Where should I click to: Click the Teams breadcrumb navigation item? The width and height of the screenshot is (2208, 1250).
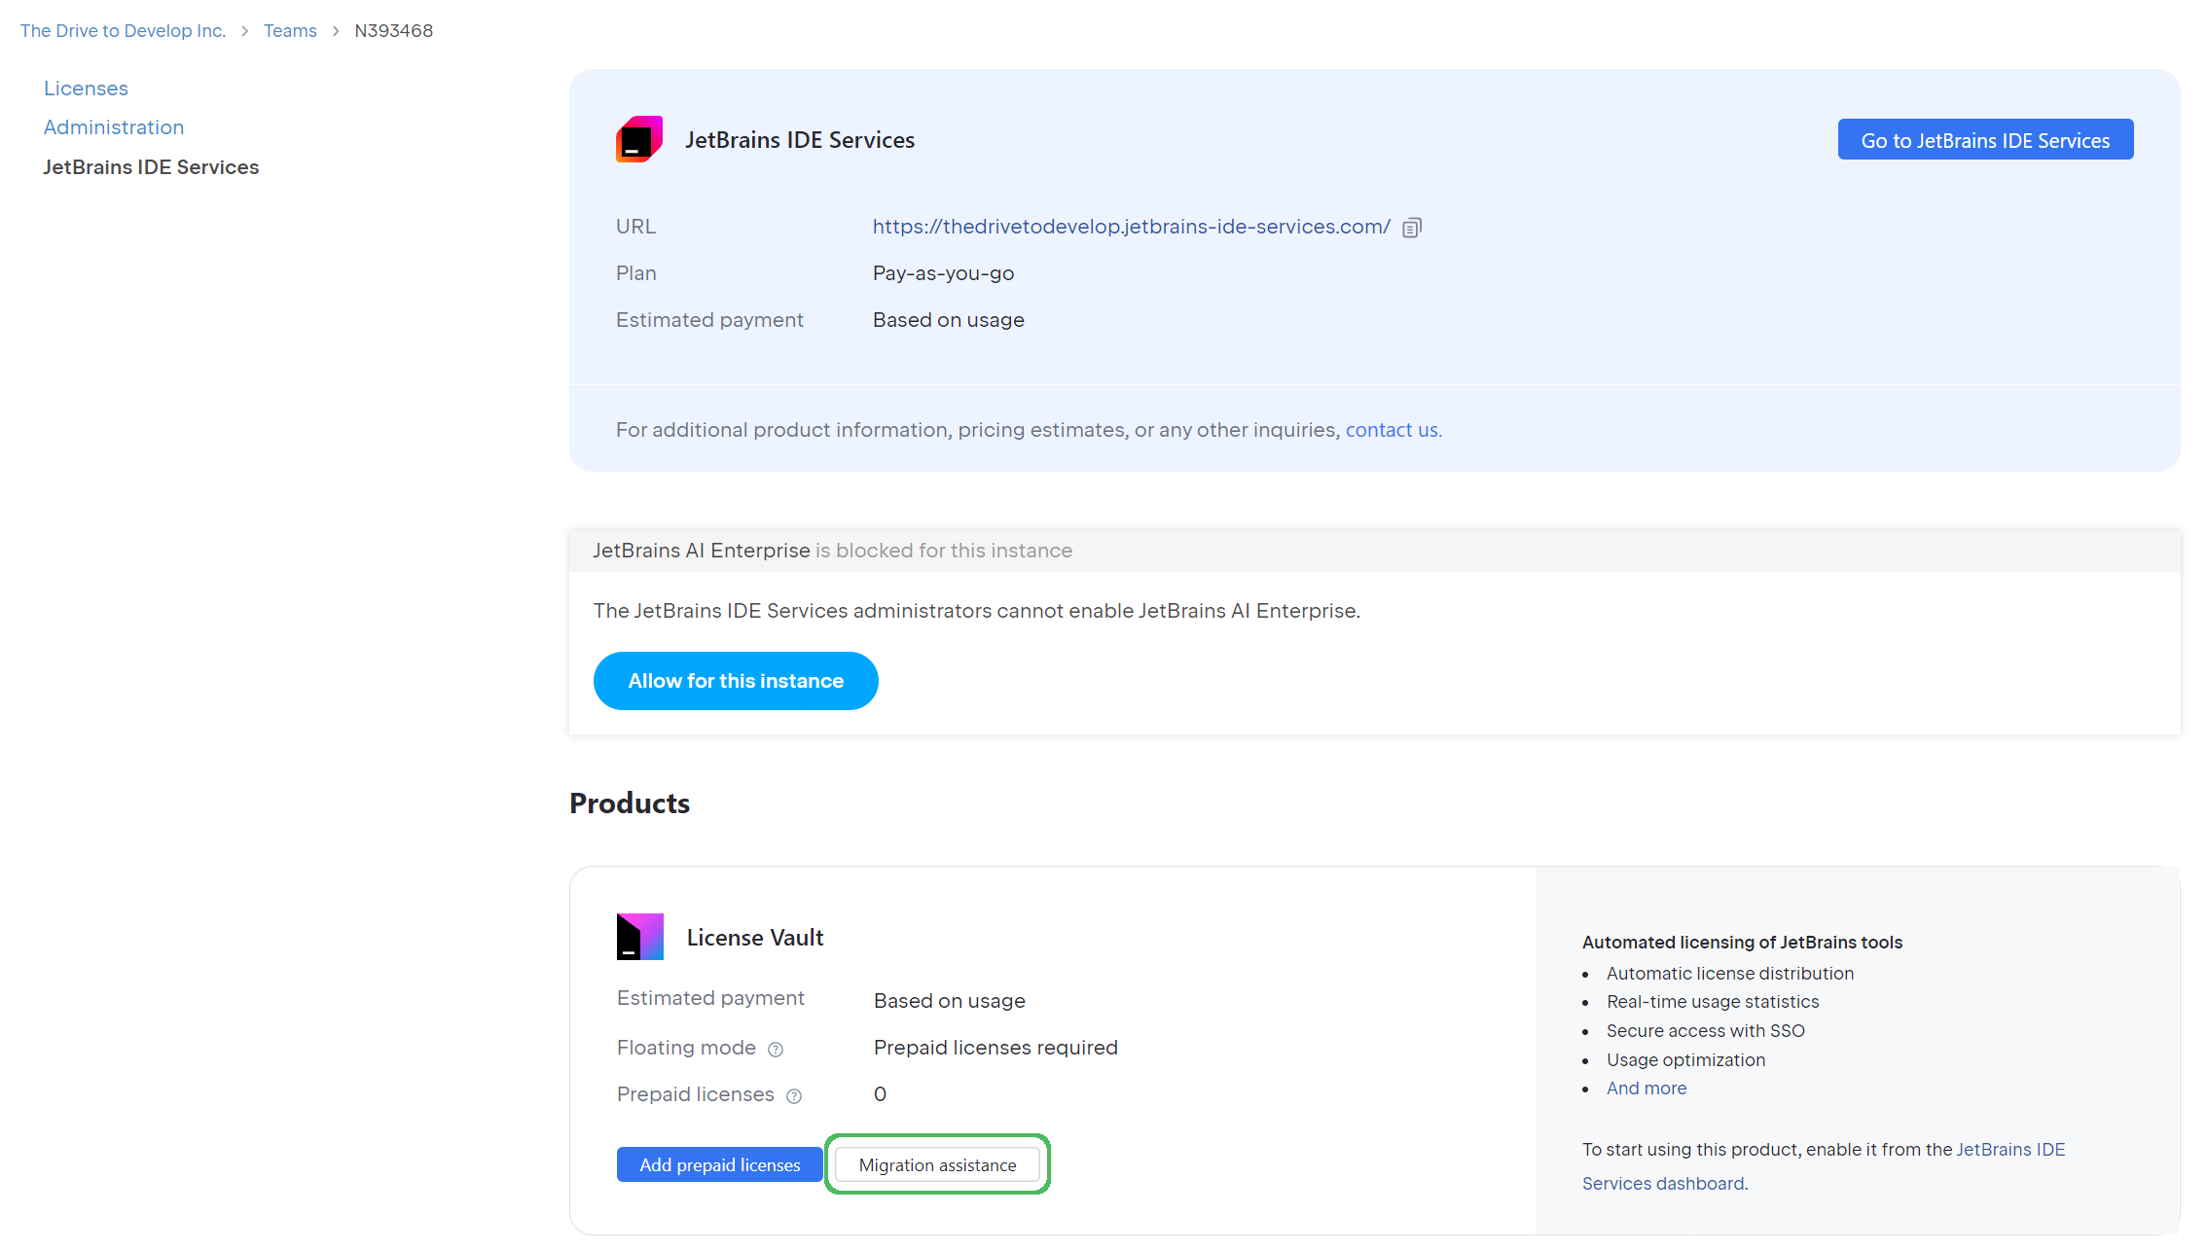pos(291,30)
